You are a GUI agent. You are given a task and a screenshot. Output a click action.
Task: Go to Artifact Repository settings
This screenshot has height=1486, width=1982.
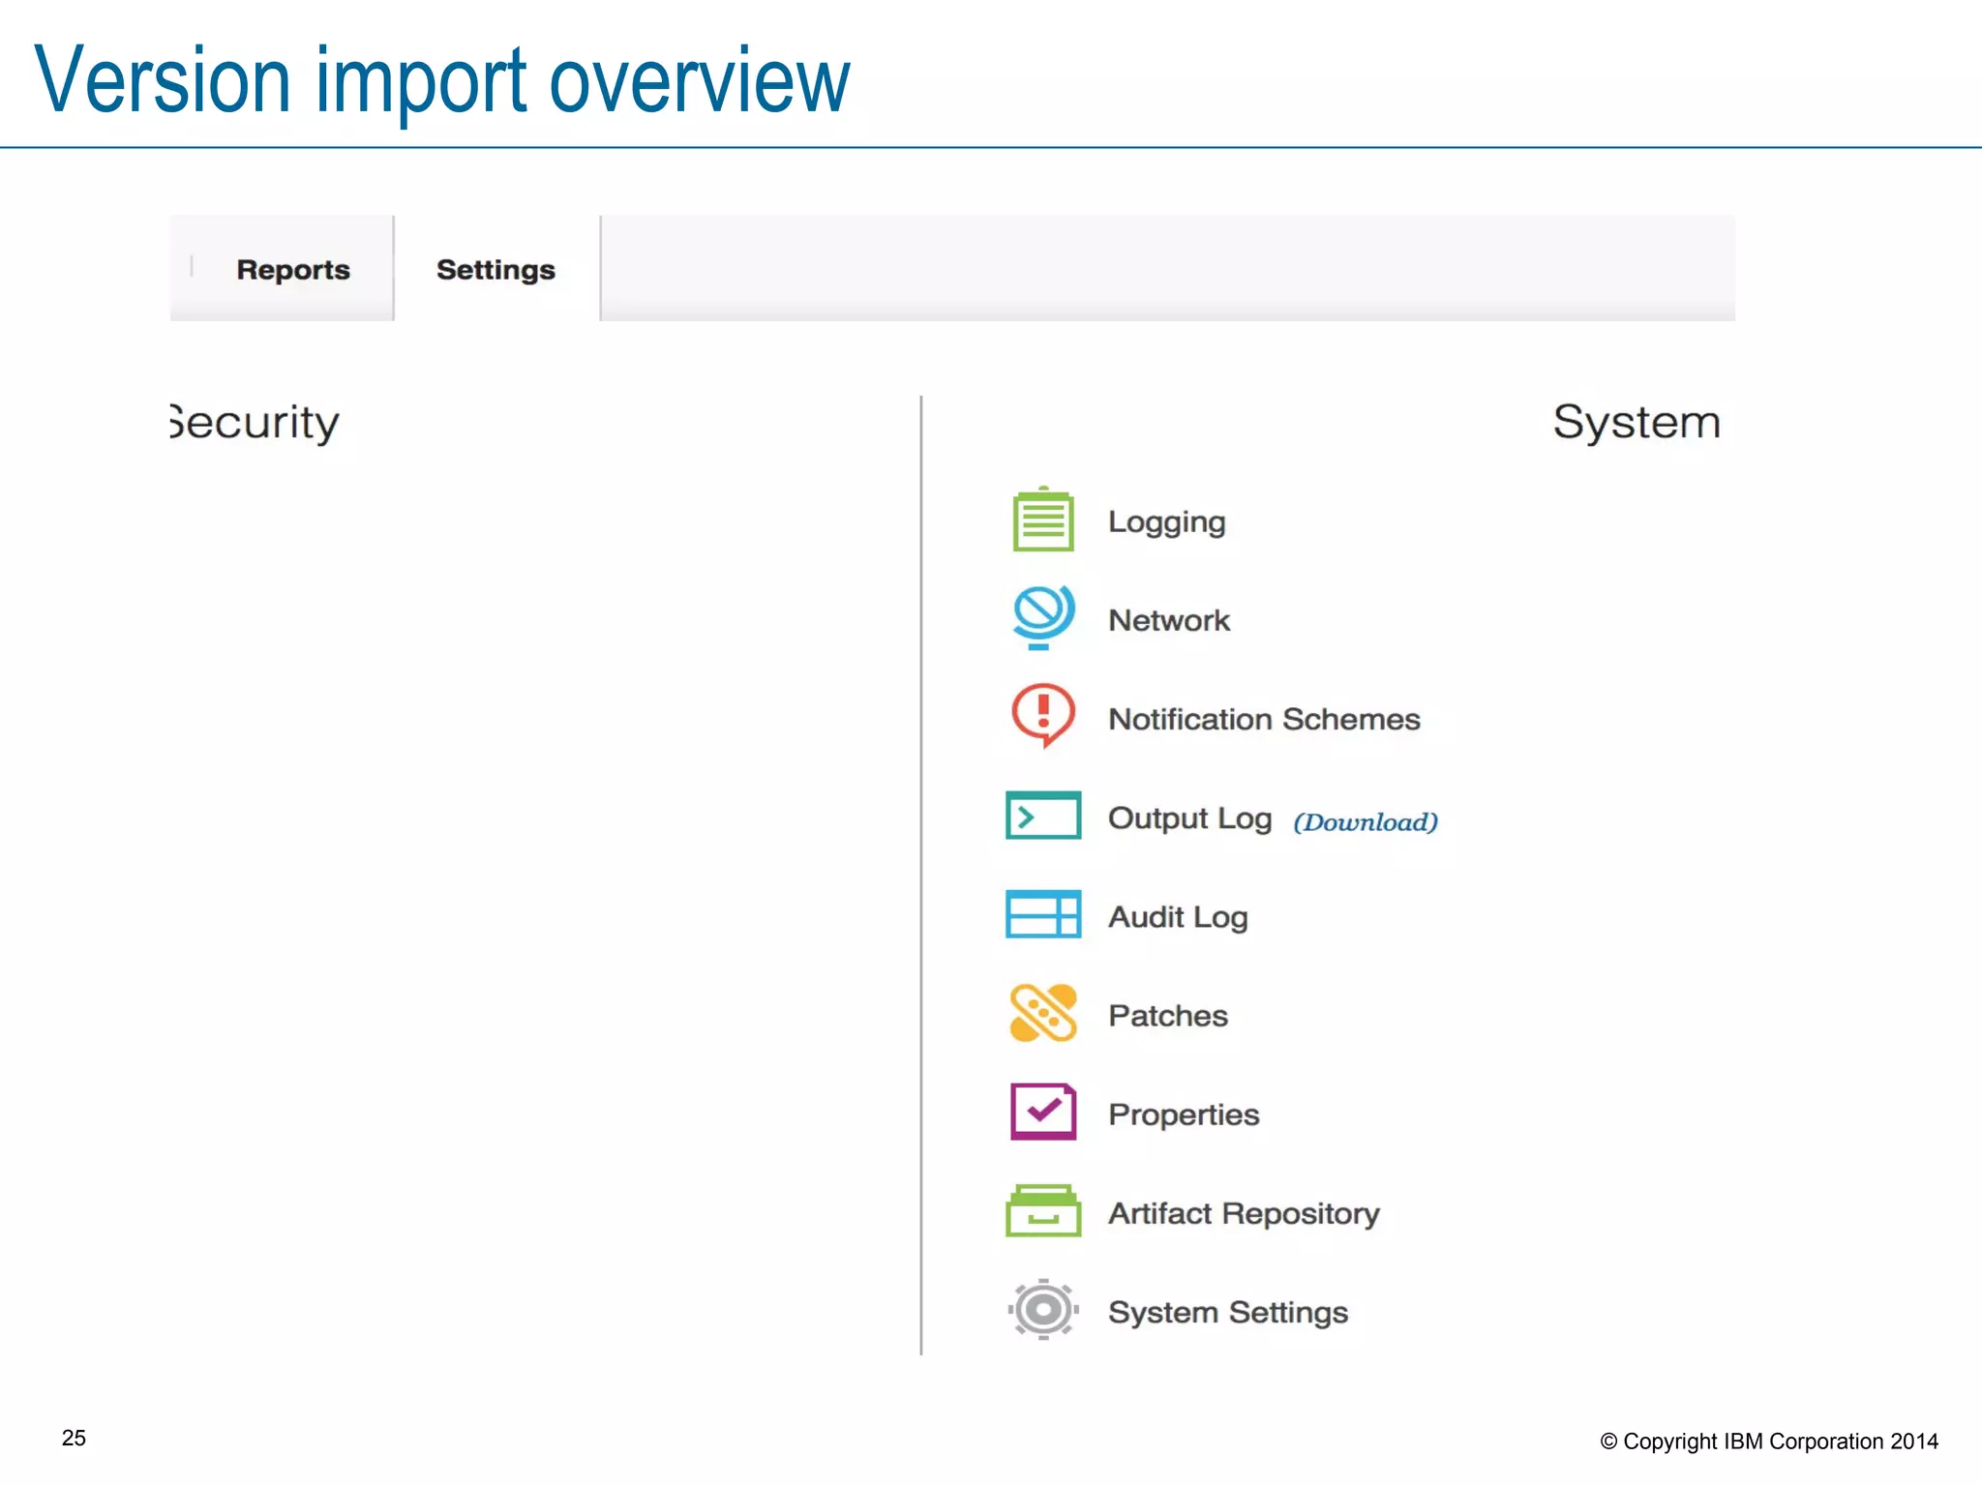pyautogui.click(x=1244, y=1214)
